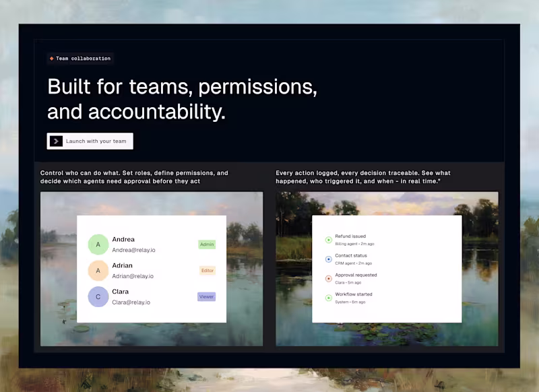Click the Editor role tag
Screen dimensions: 539x392
pyautogui.click(x=208, y=270)
